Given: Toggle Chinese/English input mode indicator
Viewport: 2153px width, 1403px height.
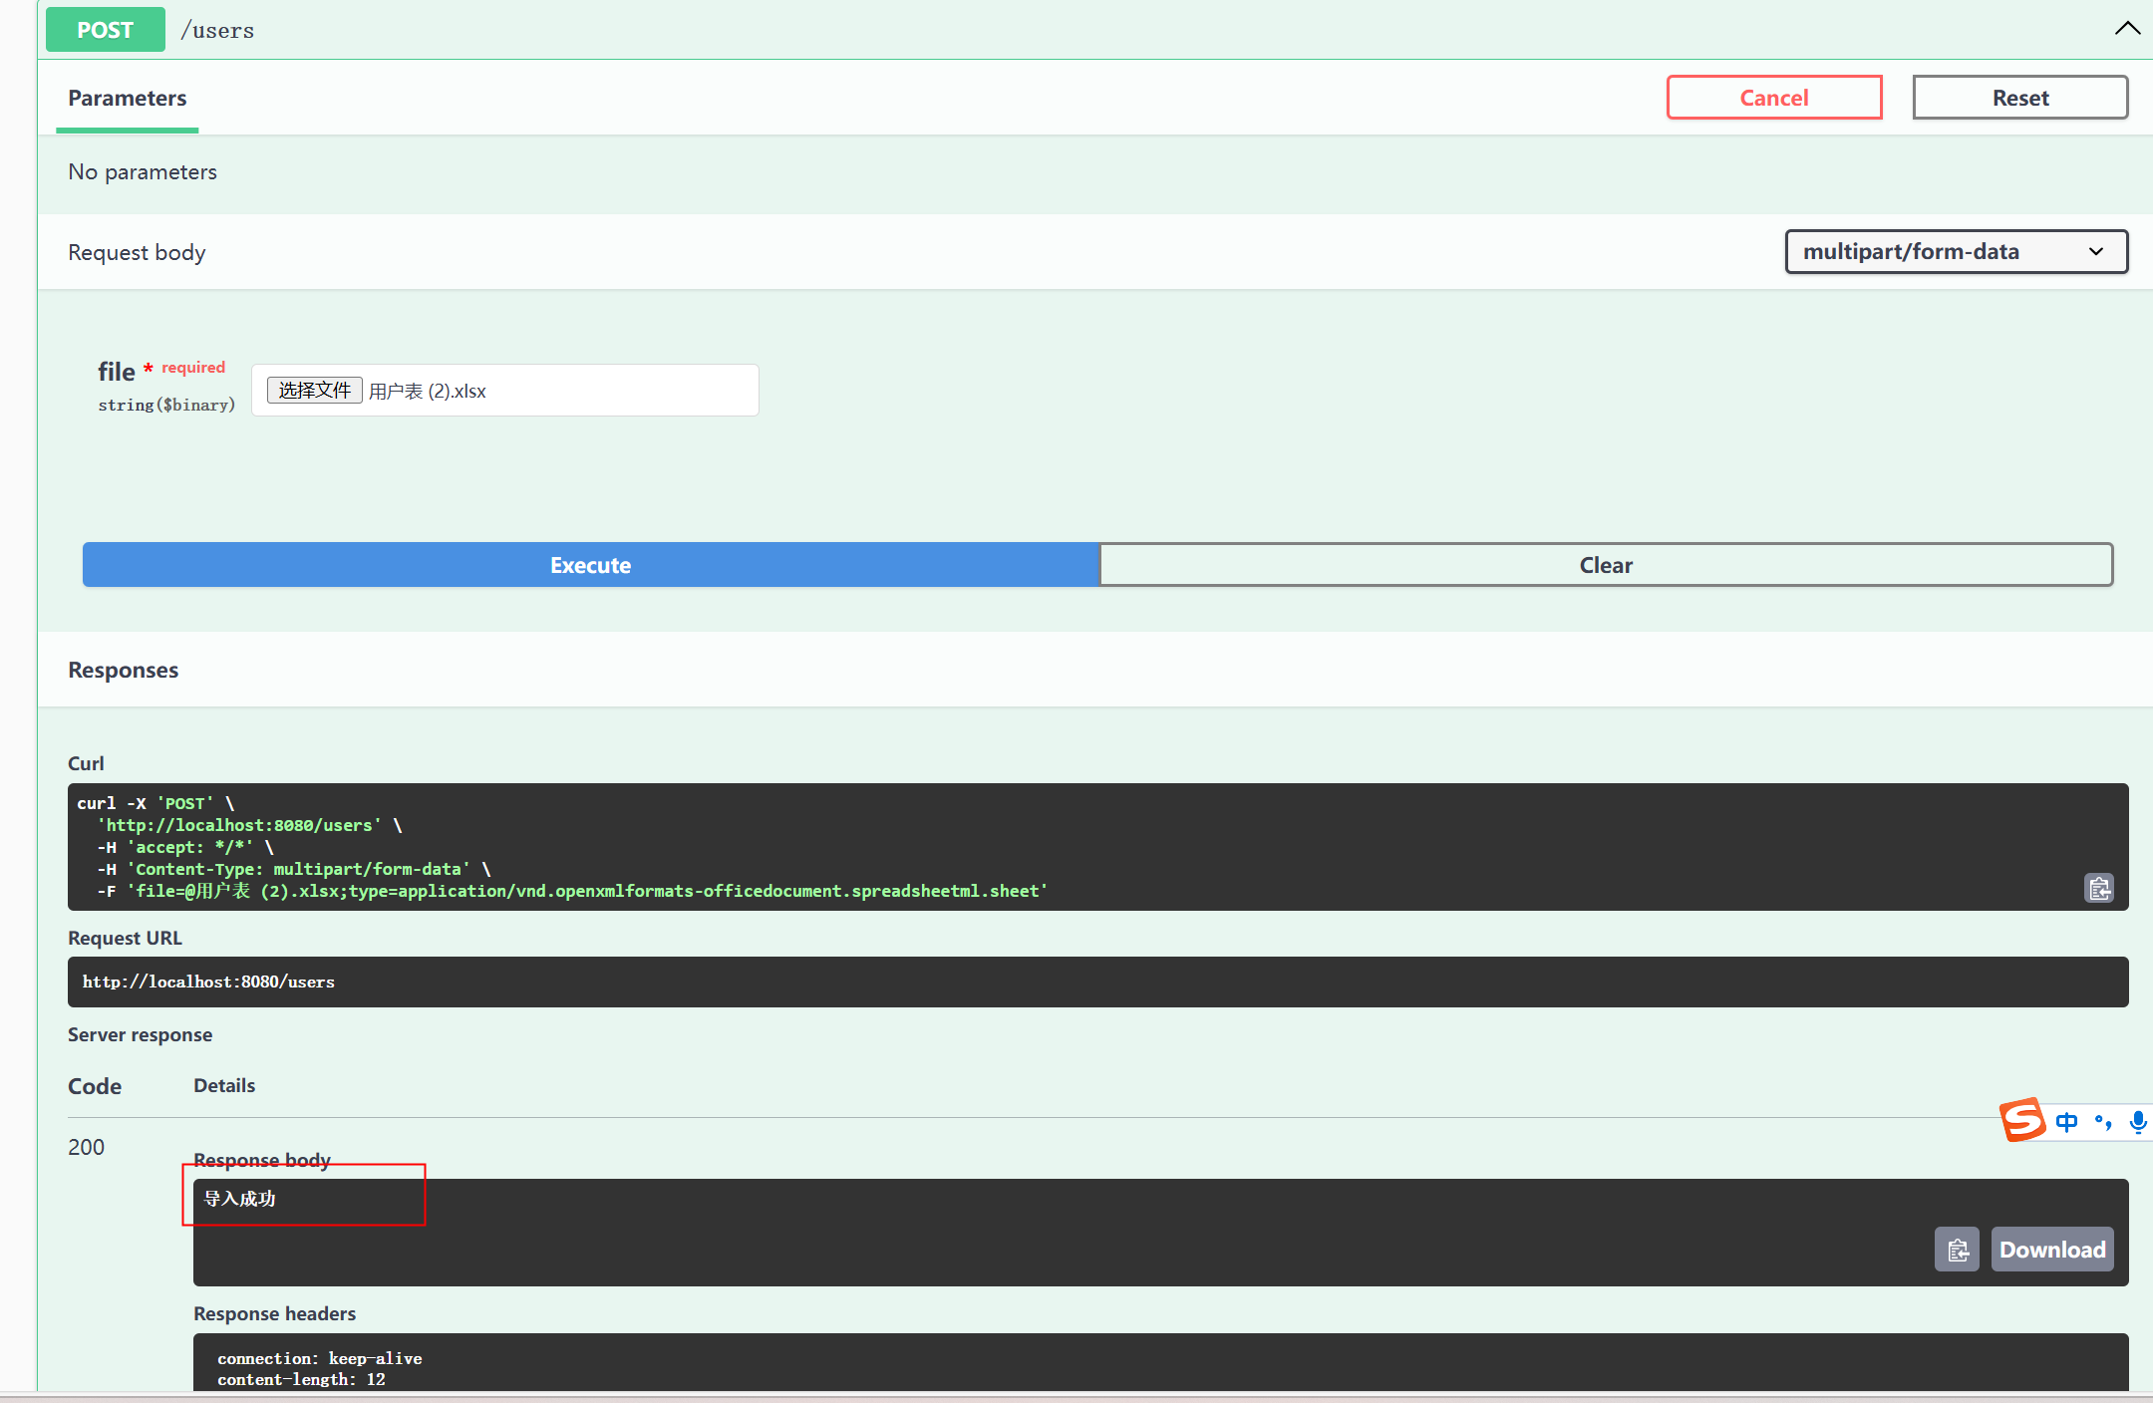Looking at the screenshot, I should 2066,1122.
